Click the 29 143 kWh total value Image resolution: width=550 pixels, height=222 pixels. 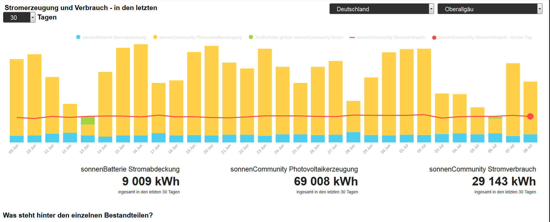(504, 181)
